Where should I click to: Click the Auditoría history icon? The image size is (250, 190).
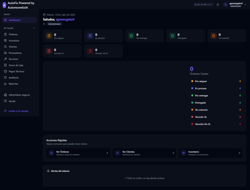tap(5, 78)
